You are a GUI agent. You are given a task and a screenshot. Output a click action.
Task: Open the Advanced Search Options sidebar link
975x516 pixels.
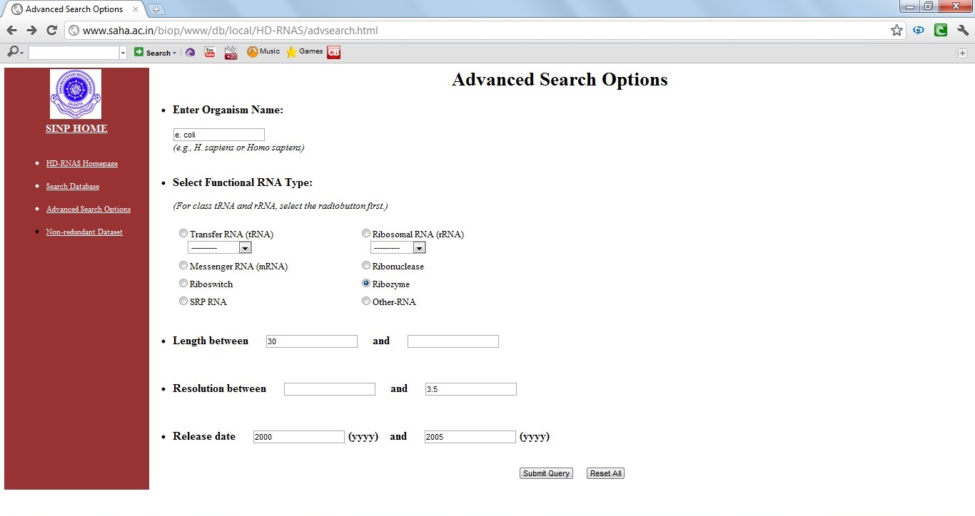[89, 209]
